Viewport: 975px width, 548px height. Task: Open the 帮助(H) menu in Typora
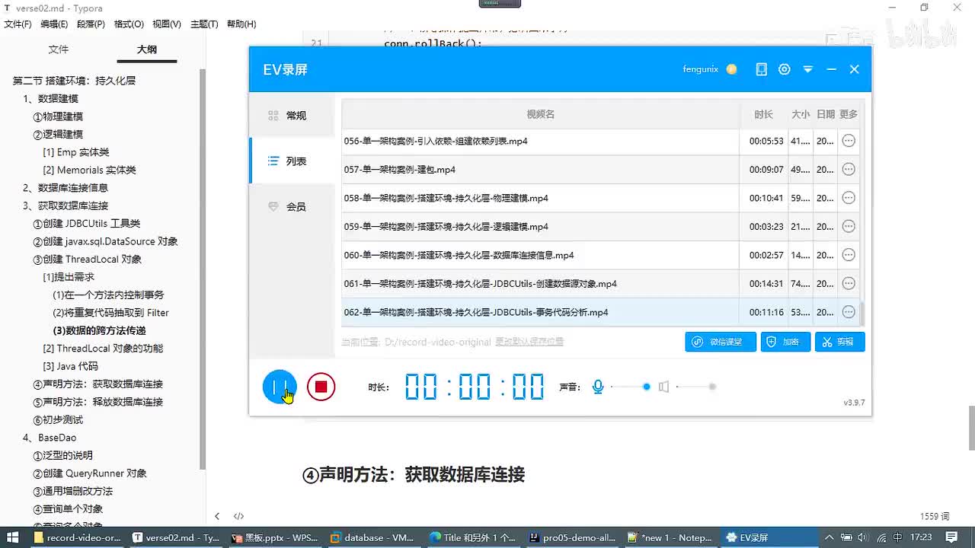(241, 24)
